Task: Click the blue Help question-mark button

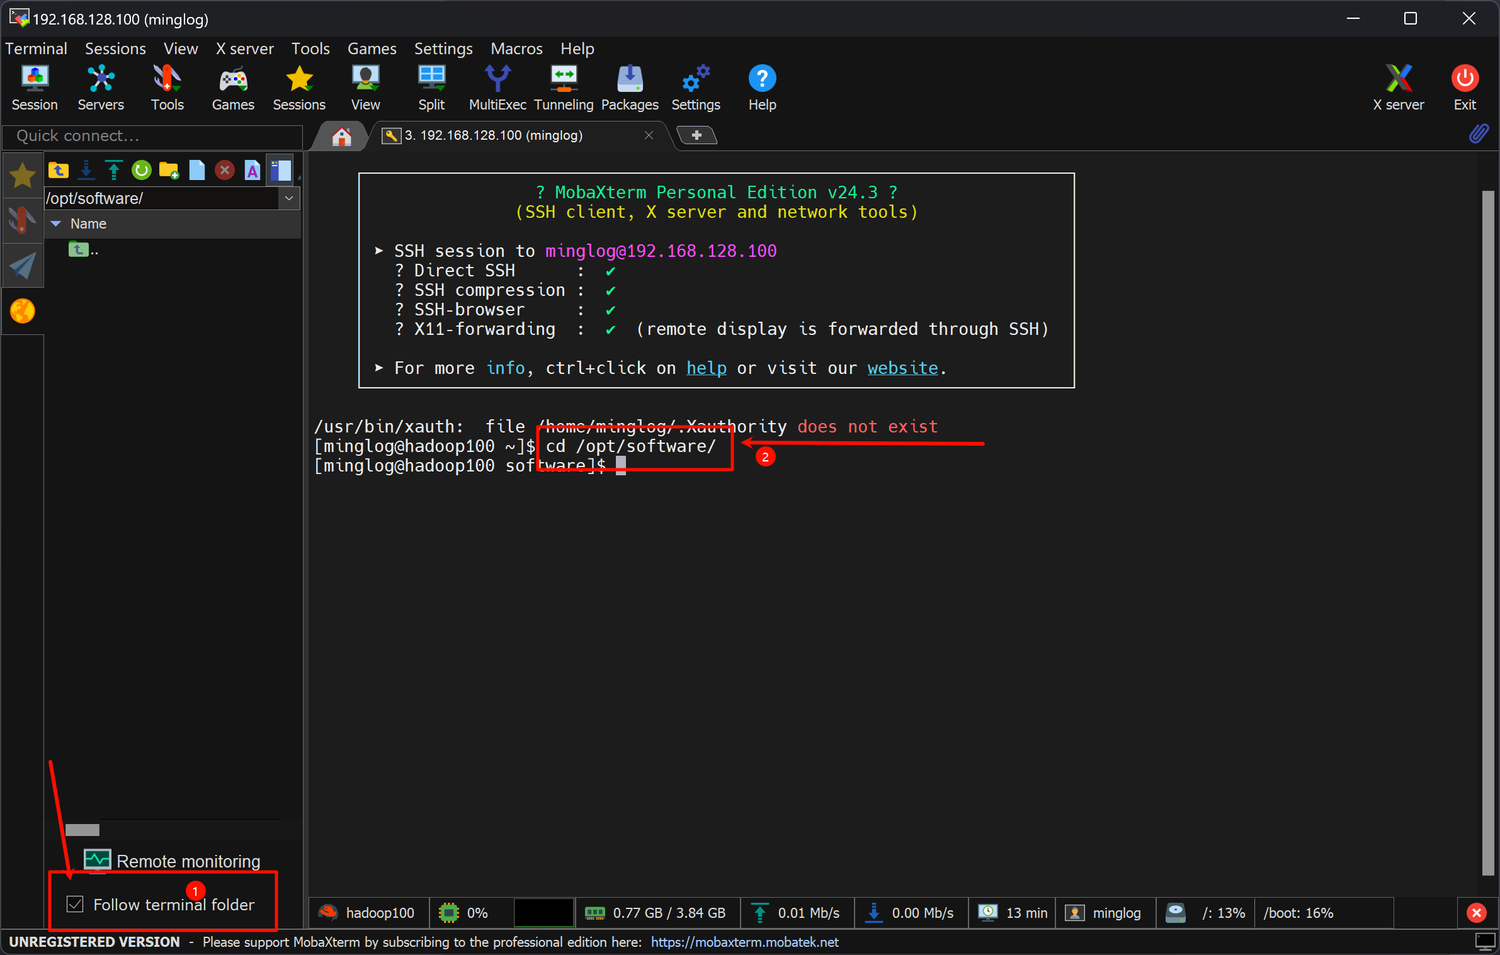Action: (762, 89)
